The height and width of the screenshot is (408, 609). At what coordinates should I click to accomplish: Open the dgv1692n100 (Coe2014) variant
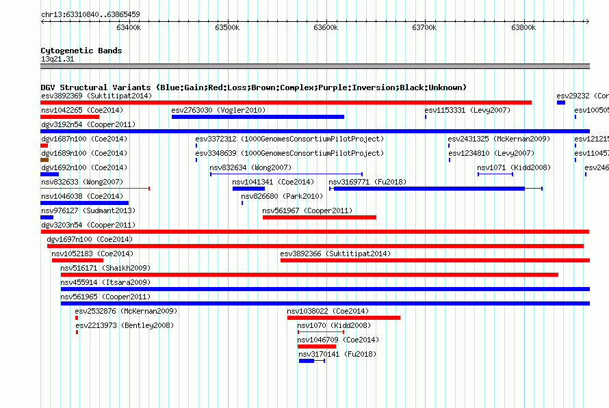pos(49,174)
